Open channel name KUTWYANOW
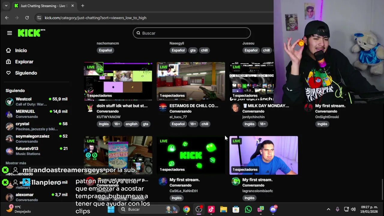The width and height of the screenshot is (384, 216). coord(109,117)
